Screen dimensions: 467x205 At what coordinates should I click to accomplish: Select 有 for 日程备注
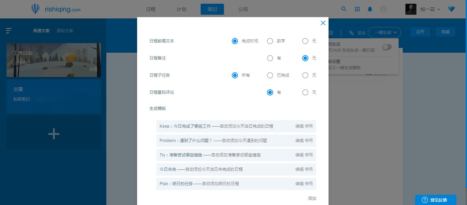click(270, 58)
